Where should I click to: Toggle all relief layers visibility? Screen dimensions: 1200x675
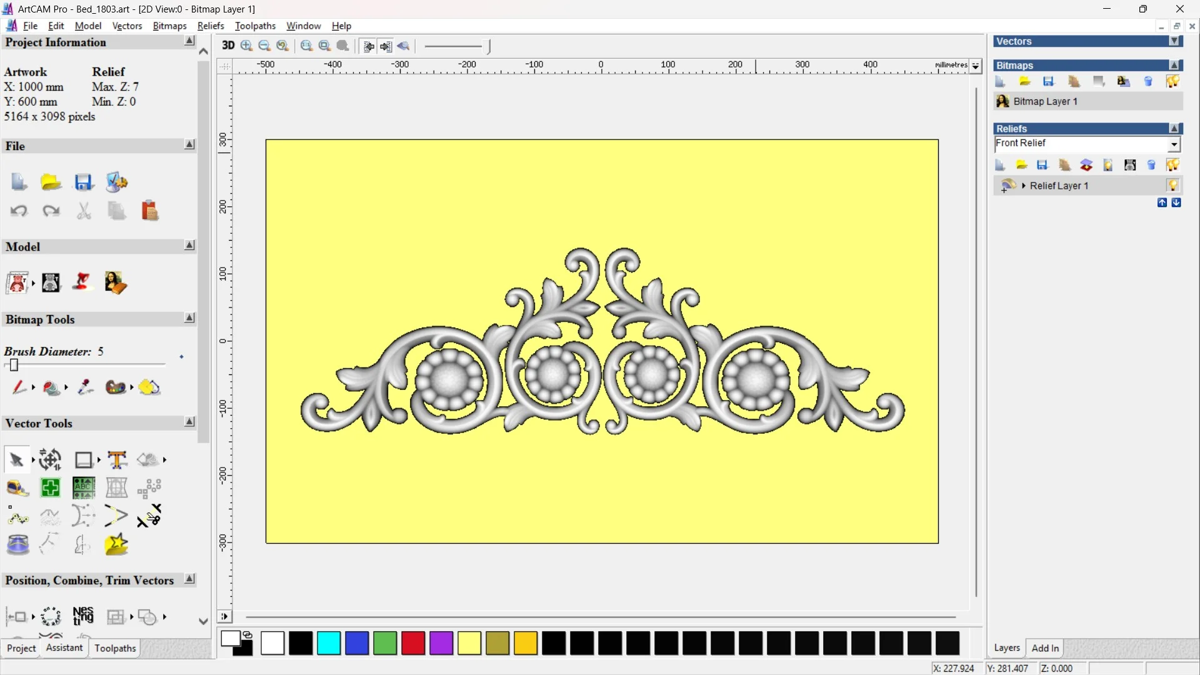click(1172, 165)
